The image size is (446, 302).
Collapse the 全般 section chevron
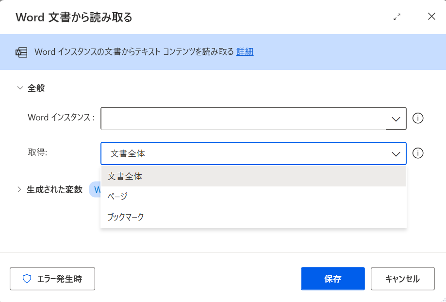(x=20, y=88)
